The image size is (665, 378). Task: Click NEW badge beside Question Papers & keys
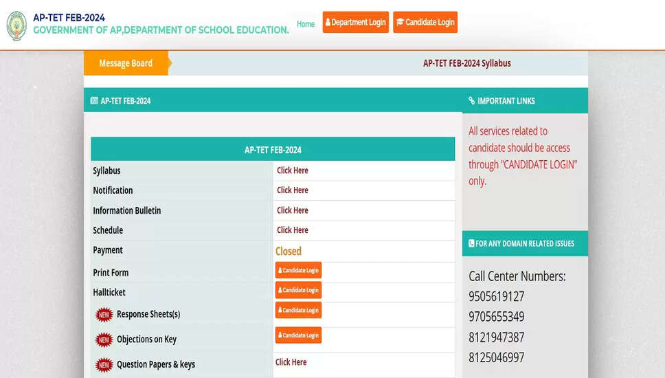pyautogui.click(x=104, y=365)
